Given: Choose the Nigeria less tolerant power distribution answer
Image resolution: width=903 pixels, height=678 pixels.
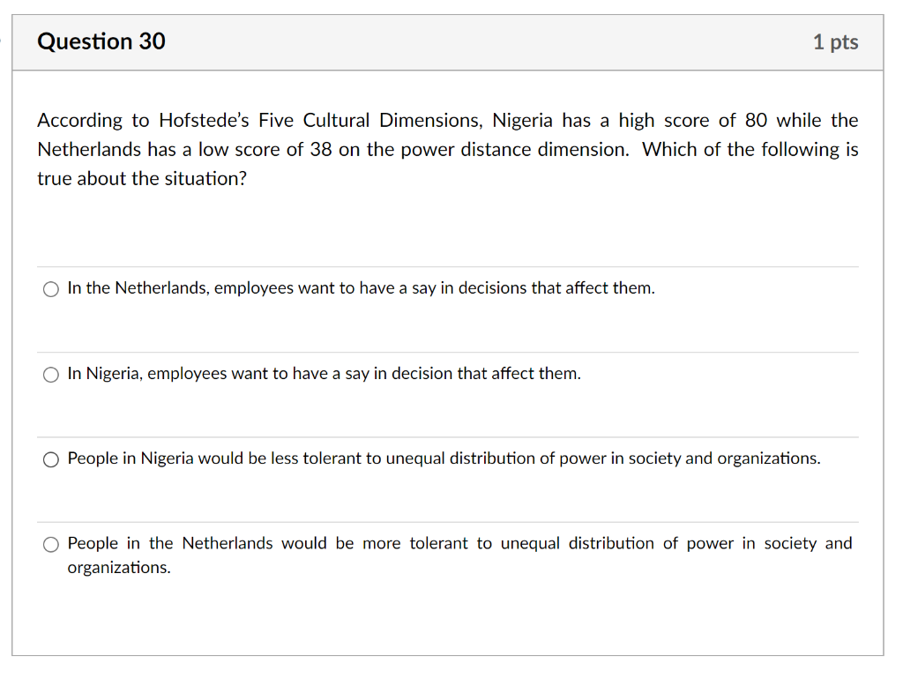Looking at the screenshot, I should (x=443, y=458).
